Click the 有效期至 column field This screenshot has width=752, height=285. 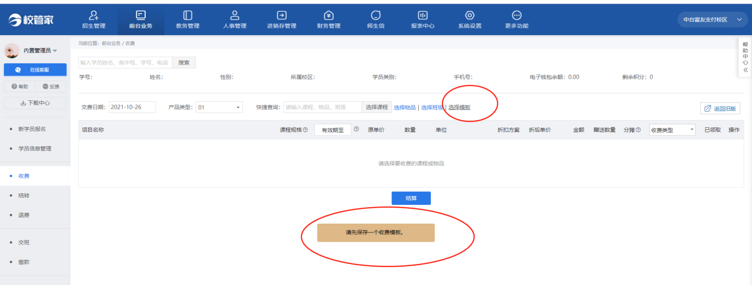333,130
